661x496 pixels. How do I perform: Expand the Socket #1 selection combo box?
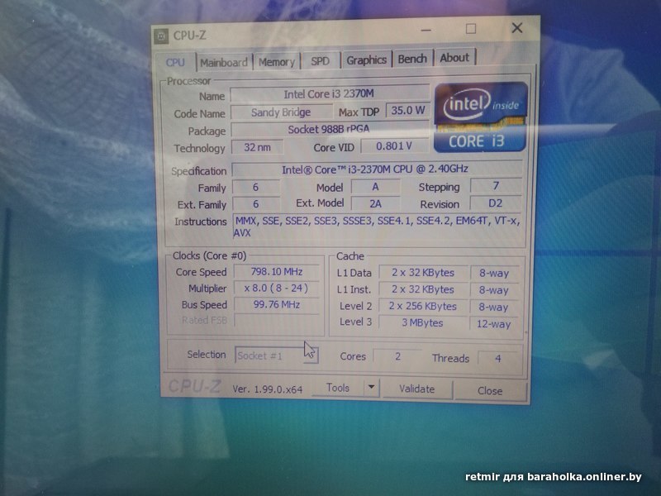click(x=277, y=355)
